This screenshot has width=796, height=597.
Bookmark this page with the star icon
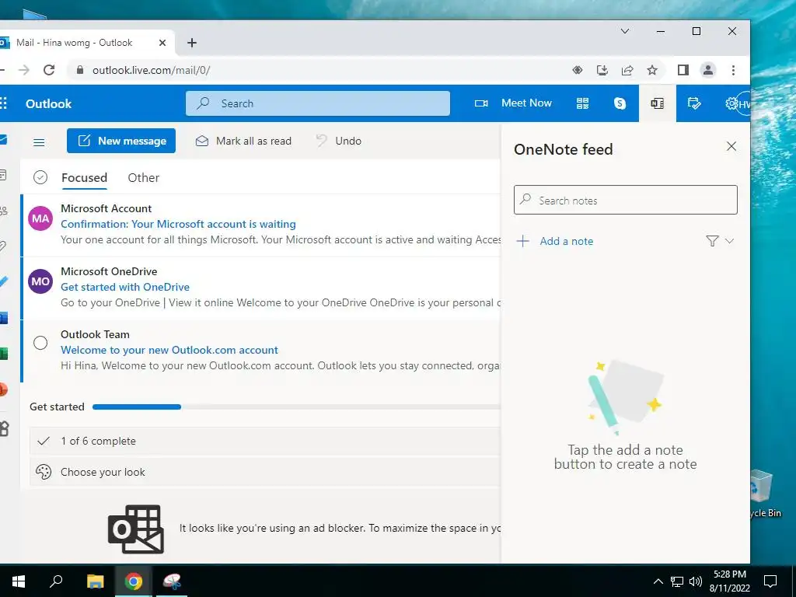coord(652,70)
